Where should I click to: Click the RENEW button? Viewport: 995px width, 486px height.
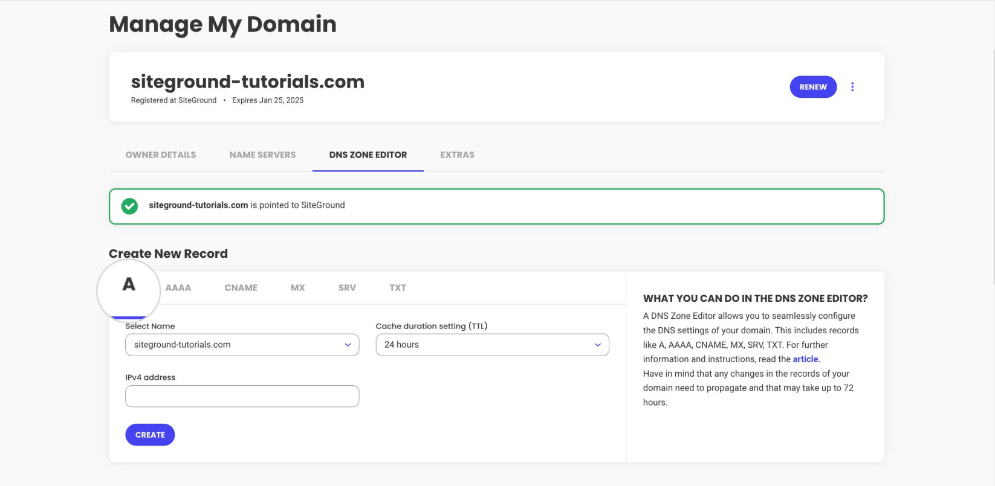click(813, 87)
